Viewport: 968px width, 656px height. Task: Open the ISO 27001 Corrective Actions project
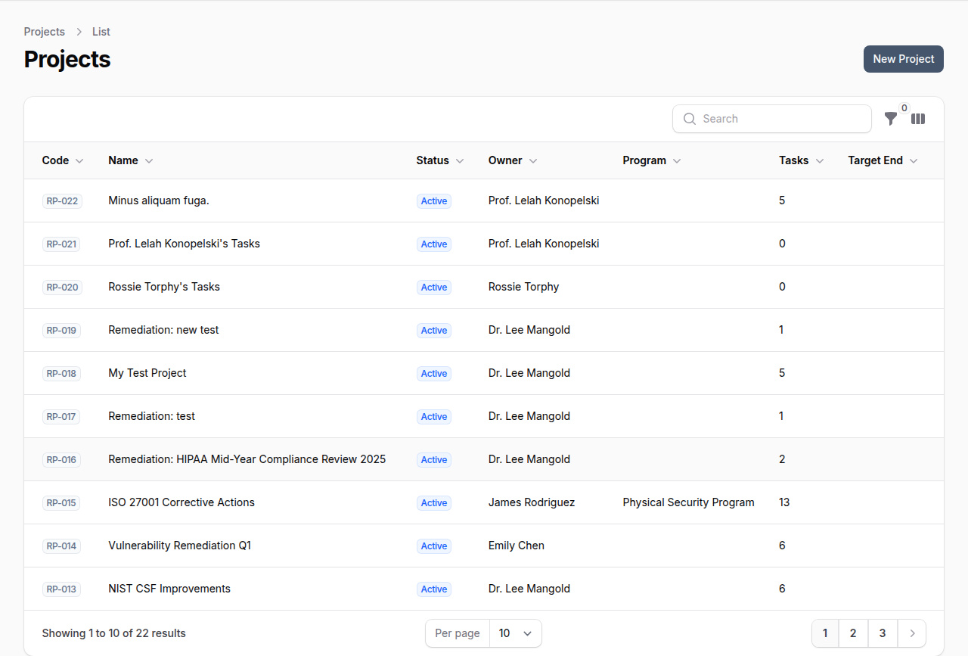pyautogui.click(x=181, y=502)
